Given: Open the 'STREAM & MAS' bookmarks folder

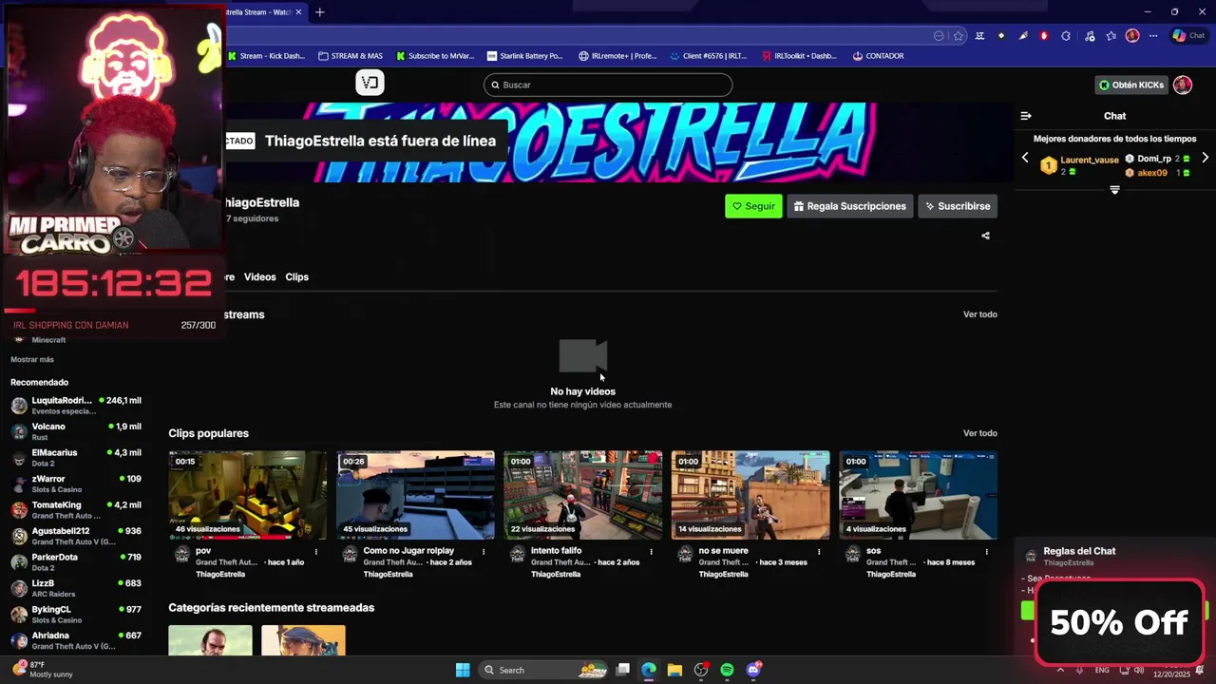Looking at the screenshot, I should tap(351, 56).
